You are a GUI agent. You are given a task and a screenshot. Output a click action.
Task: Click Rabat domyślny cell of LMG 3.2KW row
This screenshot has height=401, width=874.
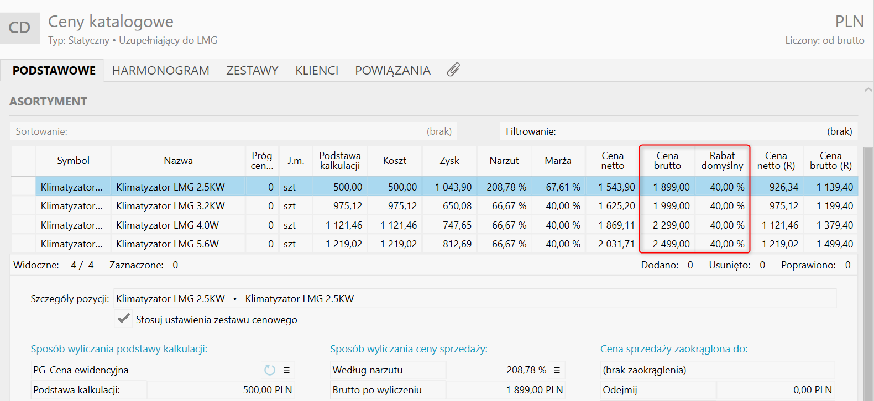tap(722, 206)
